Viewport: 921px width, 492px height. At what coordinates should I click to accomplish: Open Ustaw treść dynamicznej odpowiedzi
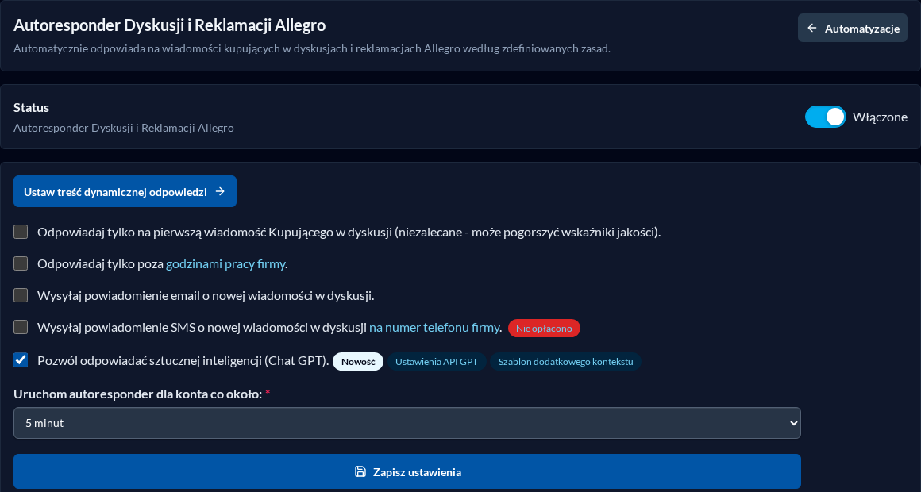pos(125,191)
